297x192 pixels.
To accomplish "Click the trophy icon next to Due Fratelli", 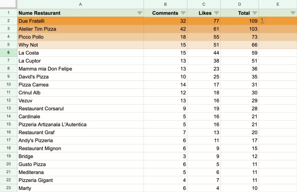I will (x=263, y=21).
